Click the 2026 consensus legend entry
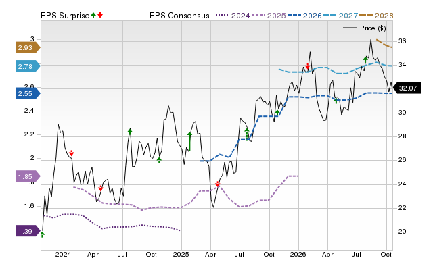The image size is (433, 258). coord(304,16)
